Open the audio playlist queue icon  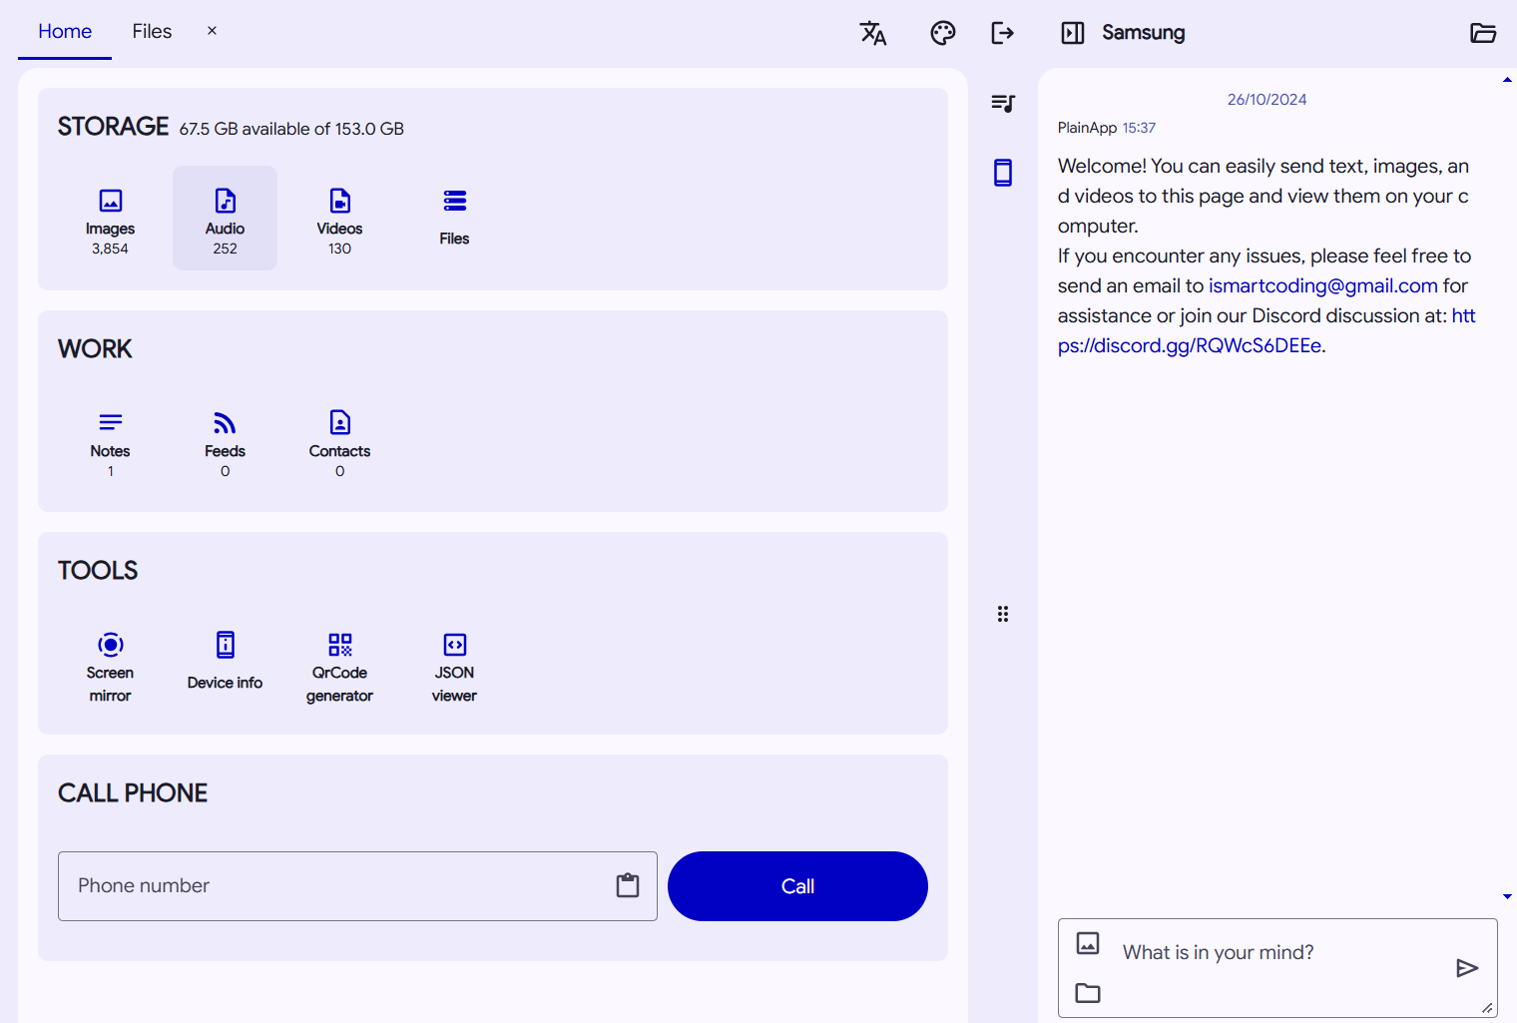pos(1003,103)
